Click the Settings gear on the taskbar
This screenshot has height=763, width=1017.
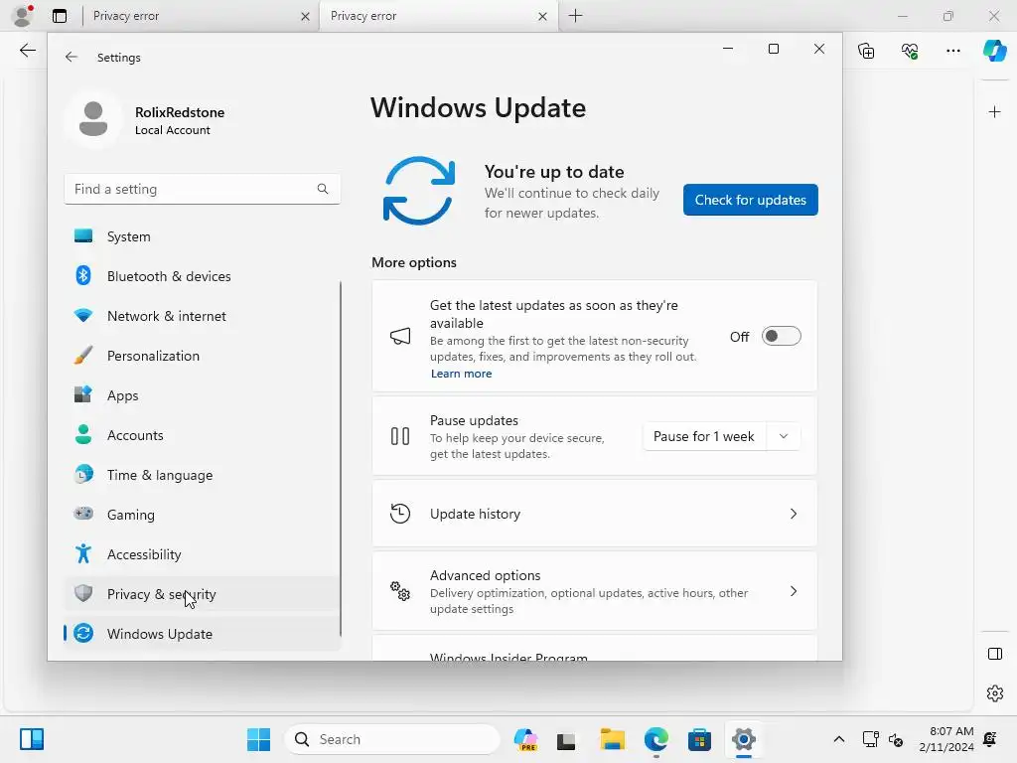coord(743,739)
